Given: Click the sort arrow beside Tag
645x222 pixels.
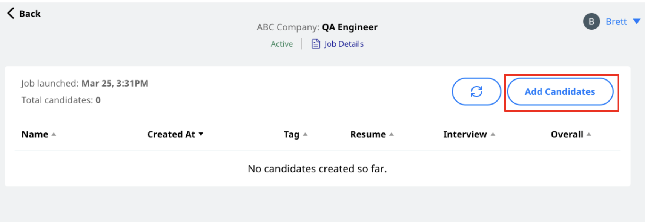Looking at the screenshot, I should click(305, 134).
